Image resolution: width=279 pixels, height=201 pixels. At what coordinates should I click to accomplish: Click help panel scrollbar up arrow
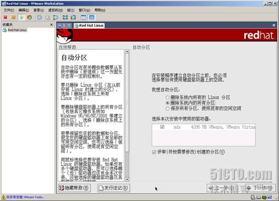pyautogui.click(x=127, y=52)
